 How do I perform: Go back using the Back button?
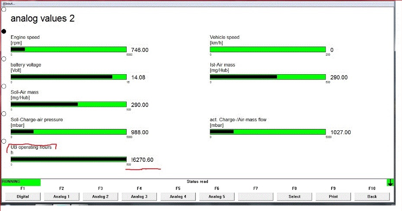(372, 197)
